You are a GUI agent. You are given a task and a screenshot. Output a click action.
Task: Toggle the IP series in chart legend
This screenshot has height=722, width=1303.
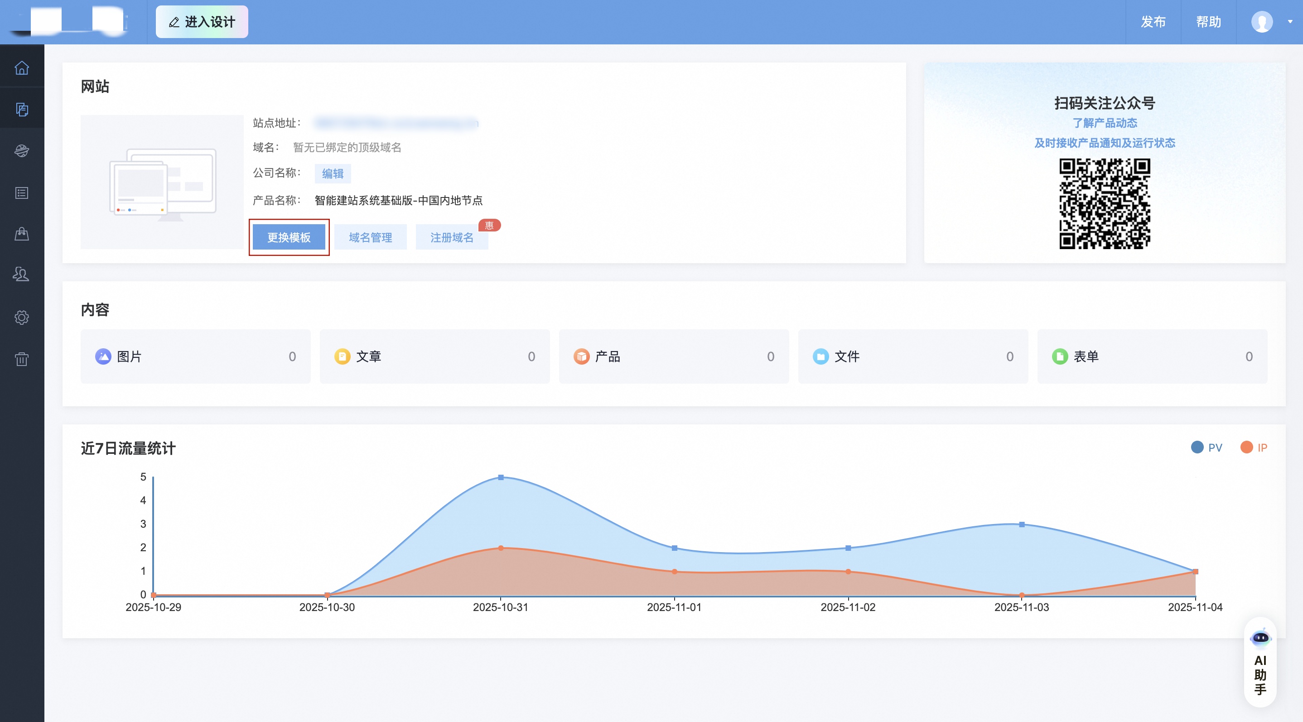click(1254, 448)
